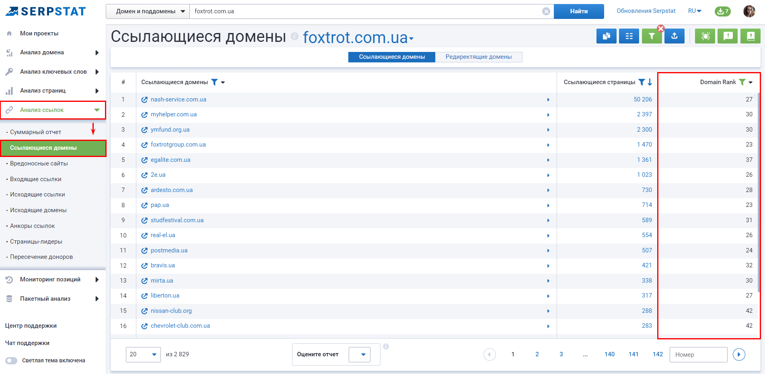This screenshot has width=765, height=374.
Task: Click the Найти search button
Action: pos(579,11)
